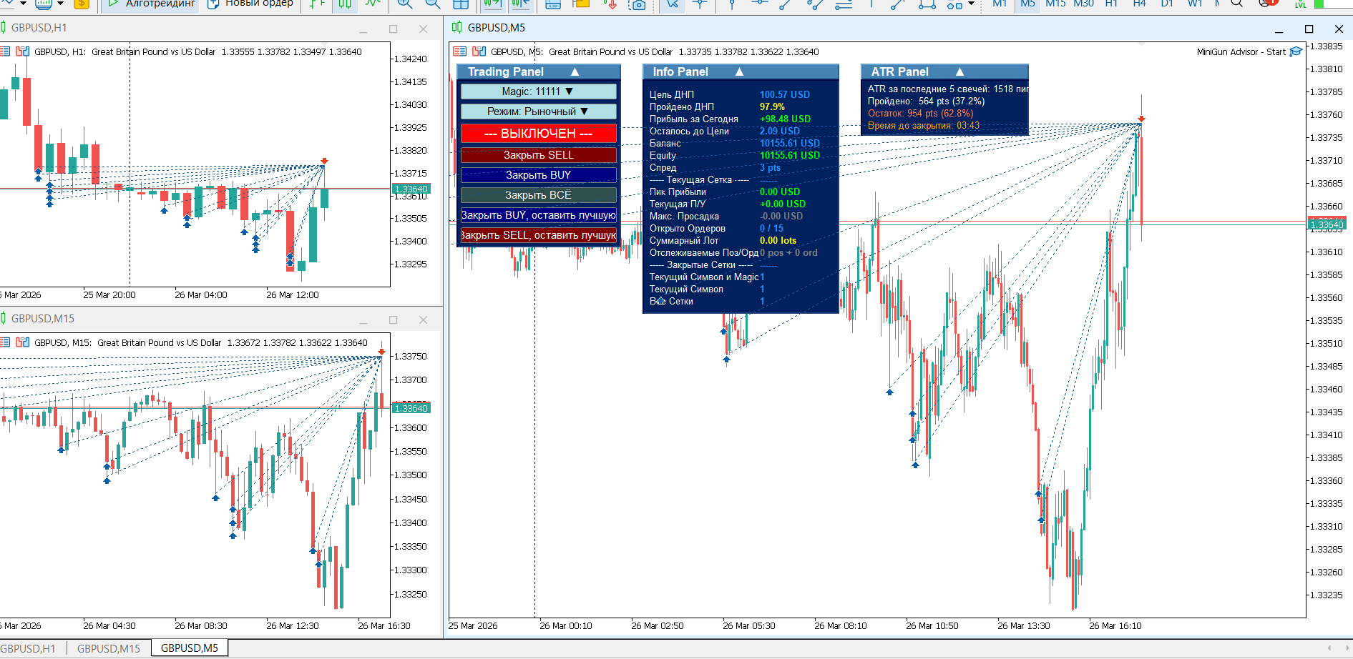Image resolution: width=1353 pixels, height=659 pixels.
Task: Switch to the GBPUSD,M5 bottom tab
Action: [x=190, y=648]
